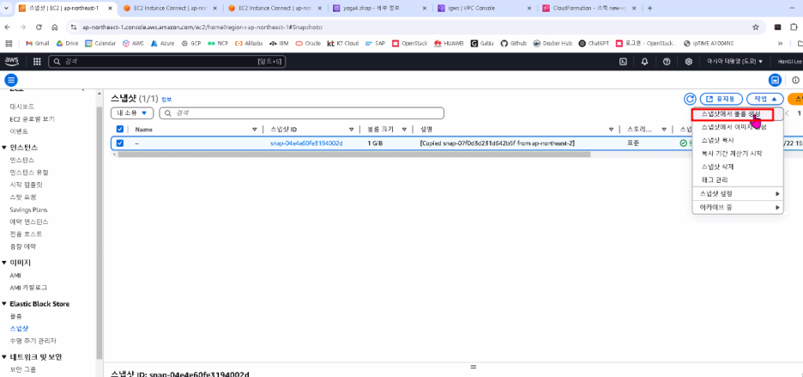Open the AWS help question-mark icon
803x377 pixels.
[x=667, y=62]
